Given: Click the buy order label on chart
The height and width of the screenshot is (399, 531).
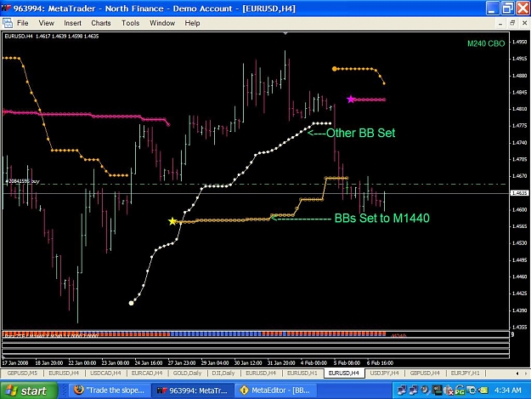Looking at the screenshot, I should click(22, 181).
